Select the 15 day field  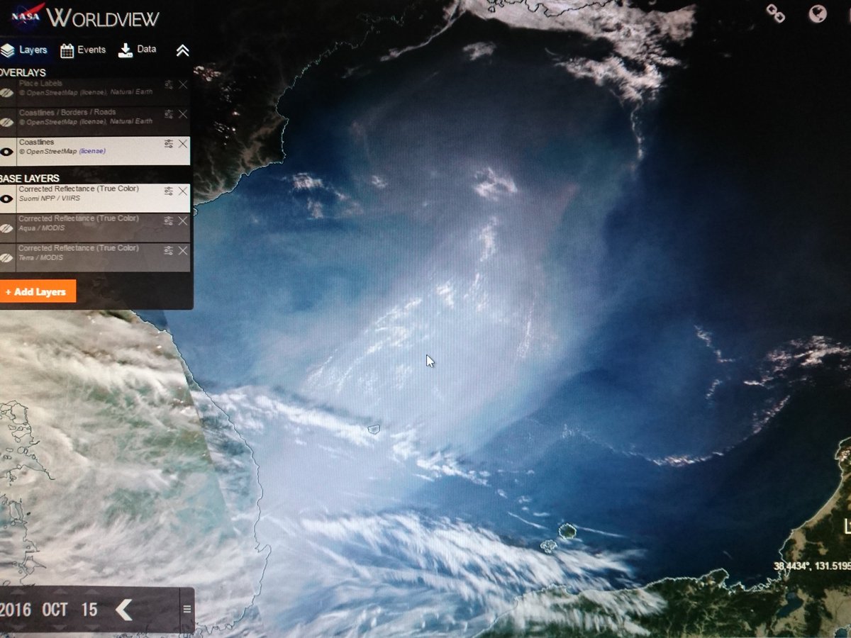pyautogui.click(x=89, y=610)
